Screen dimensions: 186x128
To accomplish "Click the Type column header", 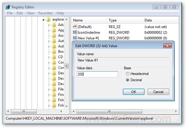I will click(x=125, y=20).
